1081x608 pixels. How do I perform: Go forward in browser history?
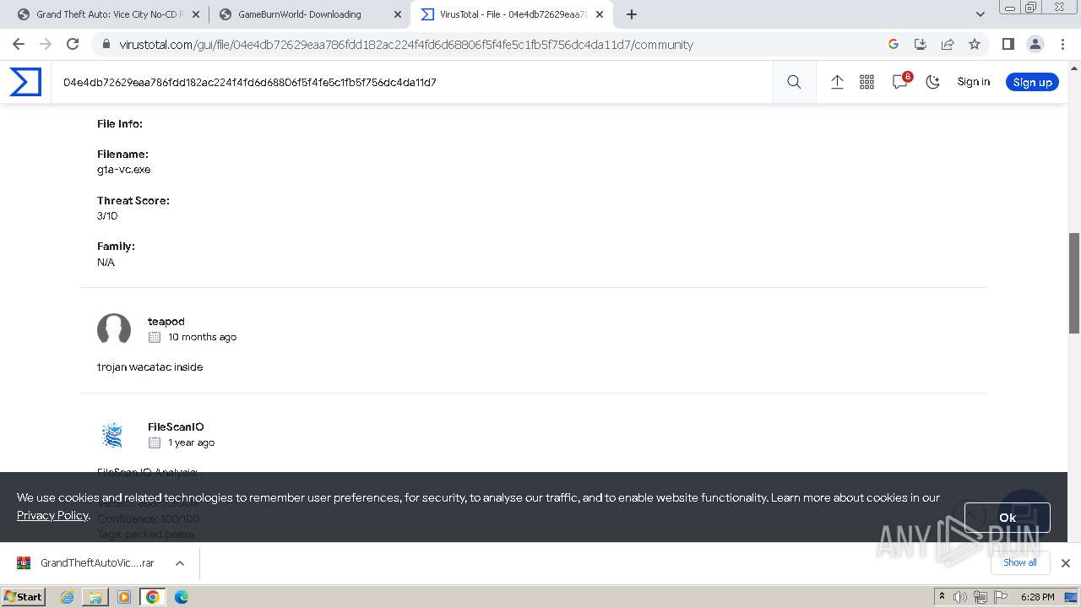coord(46,44)
